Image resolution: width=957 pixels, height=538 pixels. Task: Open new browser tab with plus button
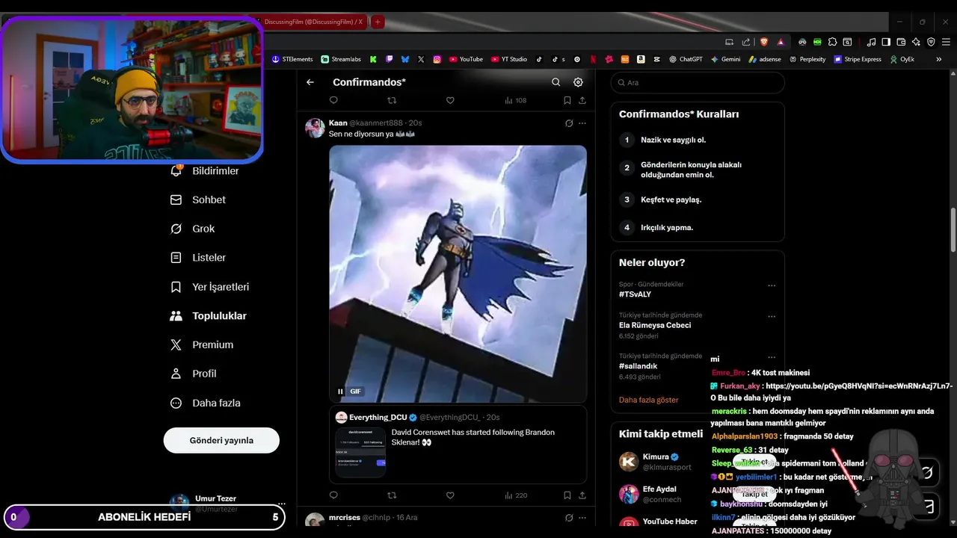coord(378,22)
